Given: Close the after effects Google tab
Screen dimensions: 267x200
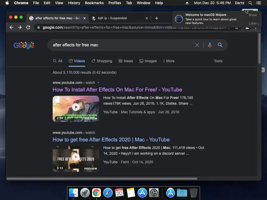Looking at the screenshot, I should [x=84, y=18].
